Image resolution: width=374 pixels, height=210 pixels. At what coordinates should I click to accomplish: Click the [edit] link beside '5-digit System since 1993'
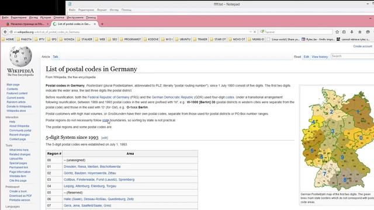pyautogui.click(x=105, y=138)
